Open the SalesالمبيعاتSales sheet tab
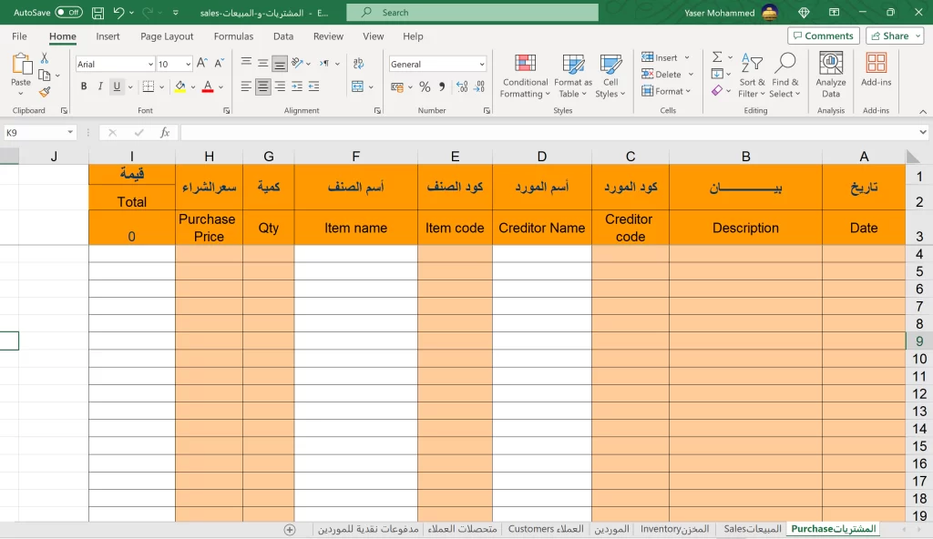 [749, 529]
